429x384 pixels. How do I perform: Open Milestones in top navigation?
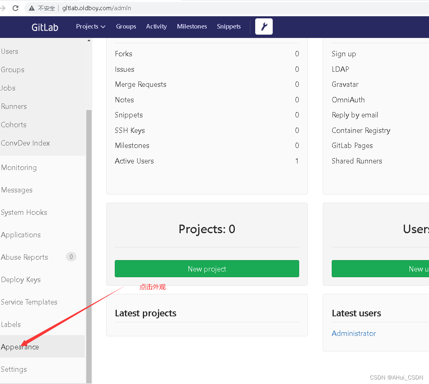192,26
